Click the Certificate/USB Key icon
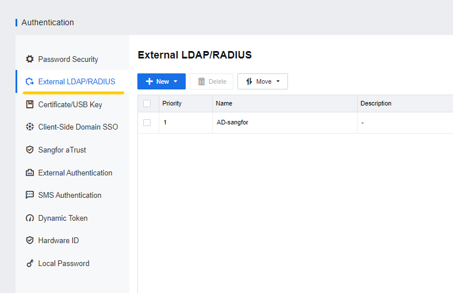 (x=30, y=104)
